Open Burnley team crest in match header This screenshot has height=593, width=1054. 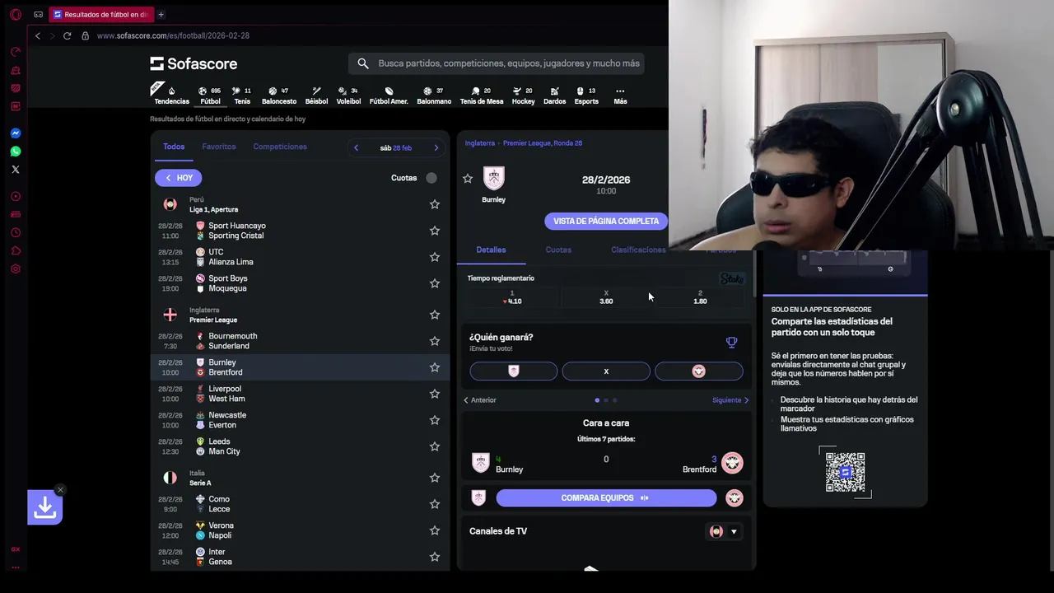point(493,178)
